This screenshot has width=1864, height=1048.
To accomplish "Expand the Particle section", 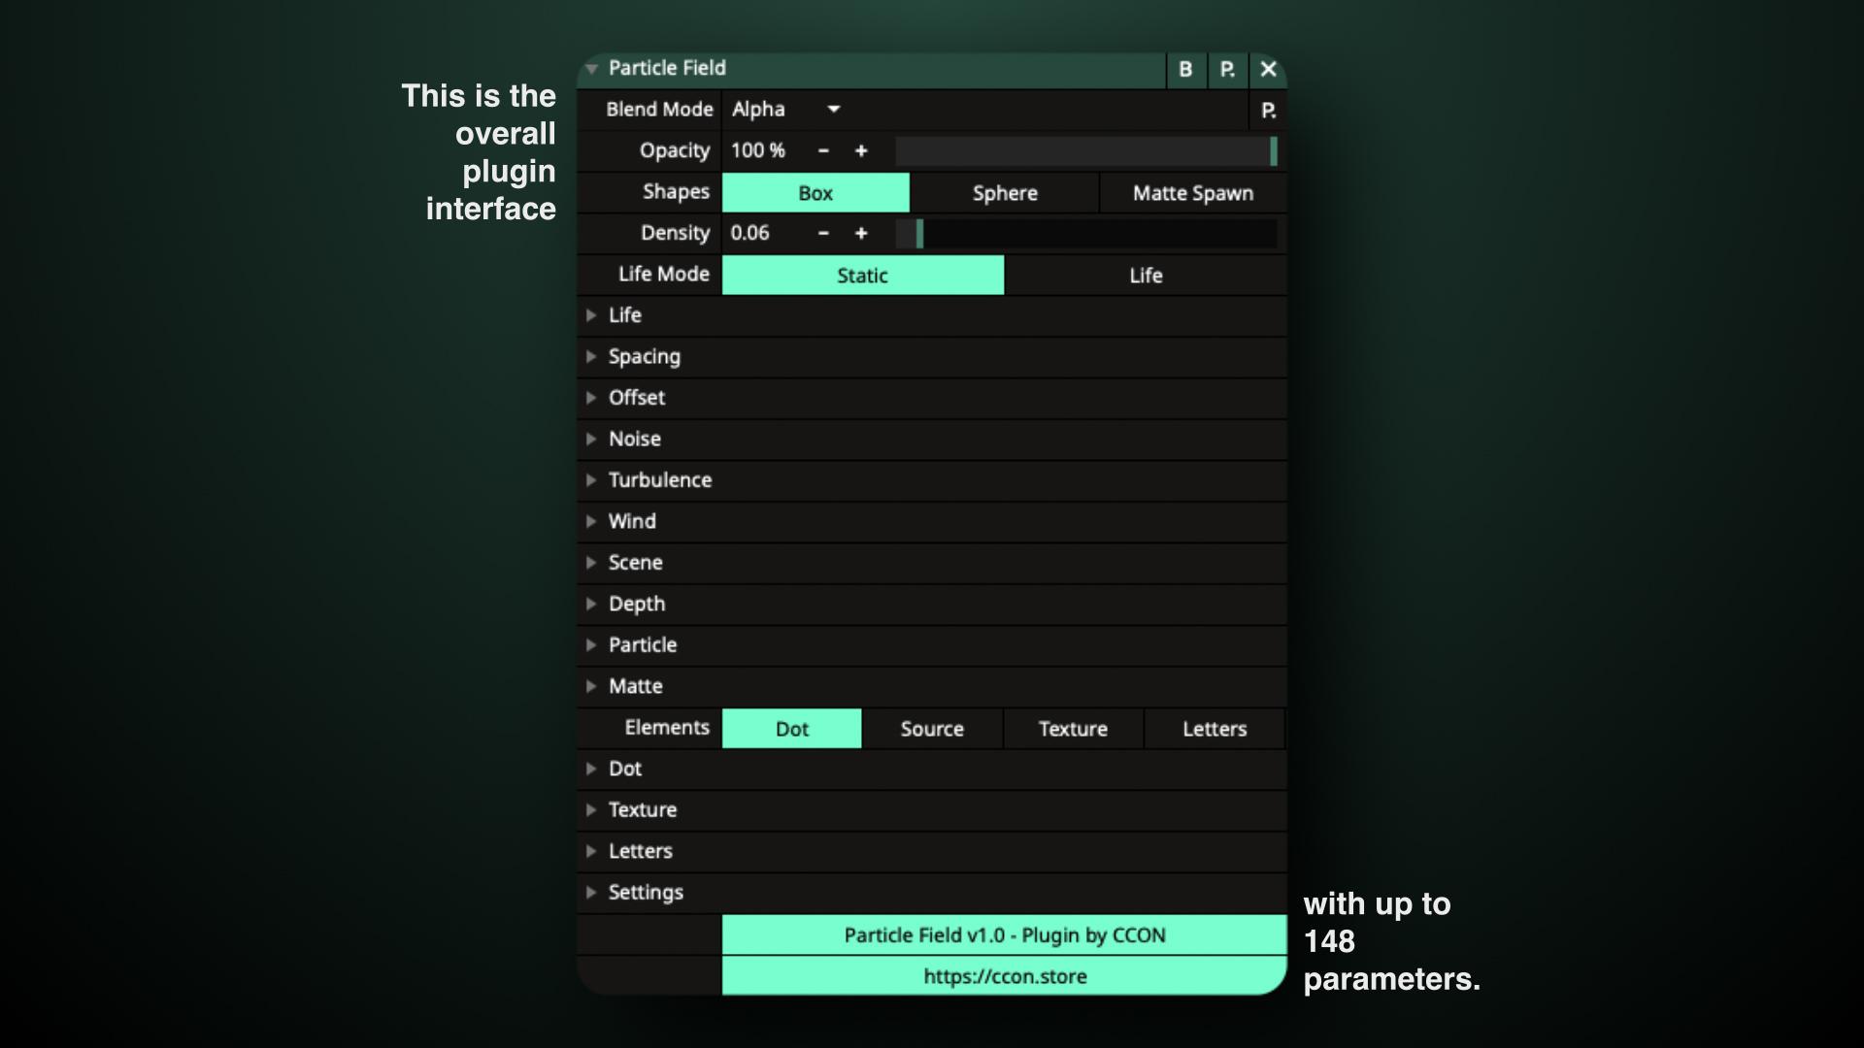I will coord(932,645).
